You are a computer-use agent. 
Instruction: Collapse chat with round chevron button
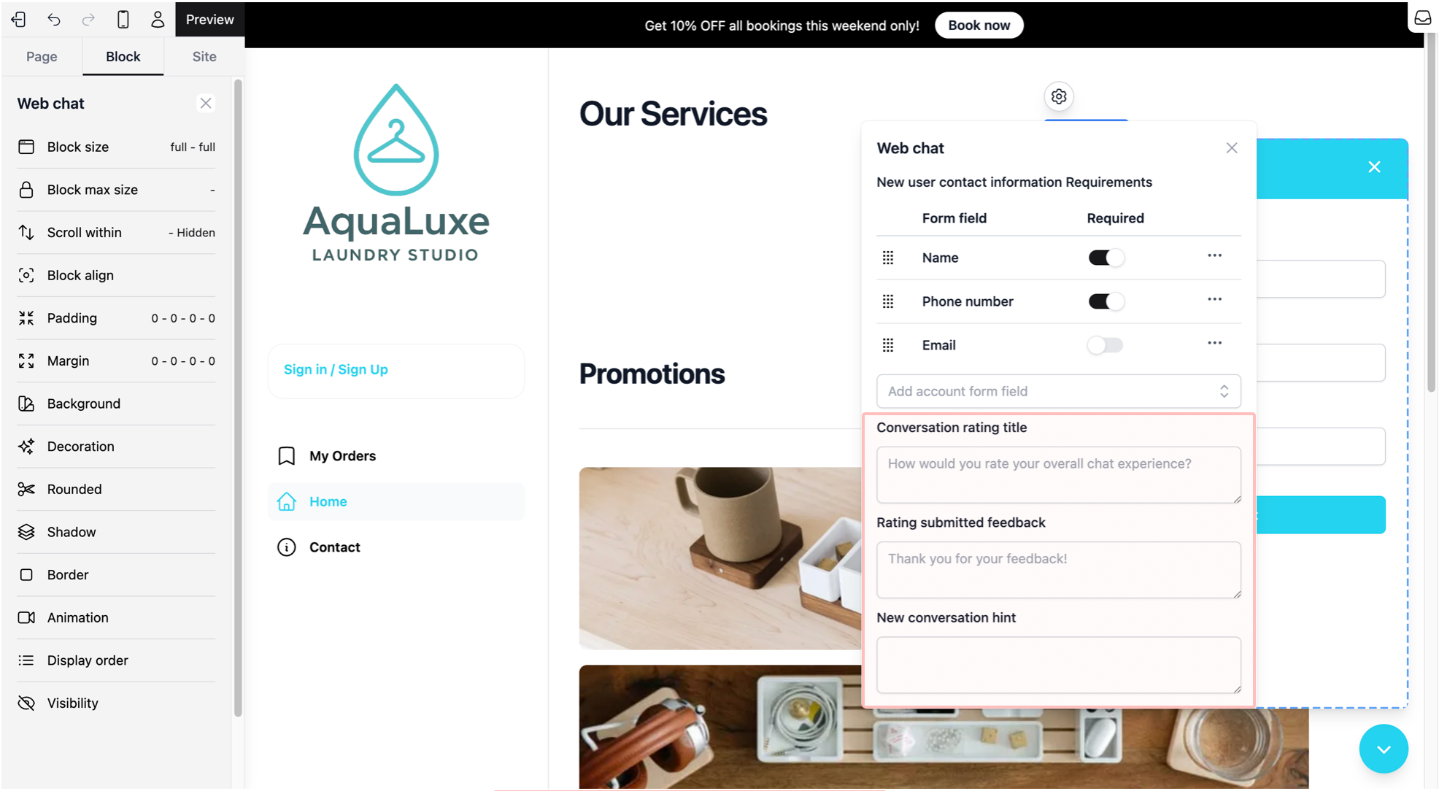[x=1383, y=749]
